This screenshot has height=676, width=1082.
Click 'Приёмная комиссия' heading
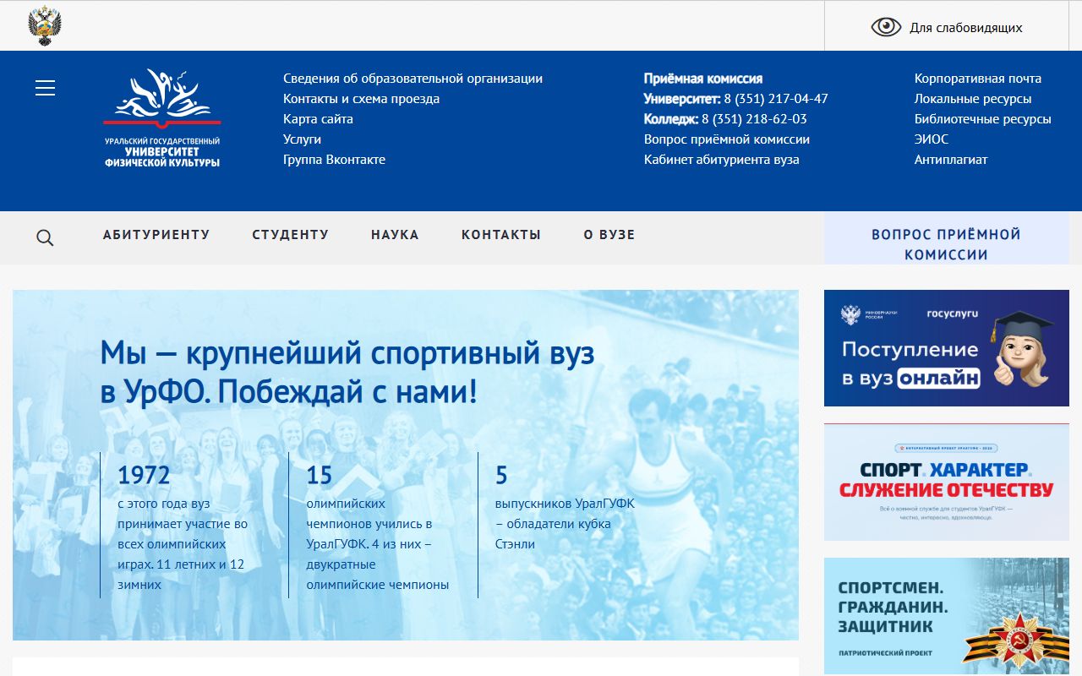(703, 79)
